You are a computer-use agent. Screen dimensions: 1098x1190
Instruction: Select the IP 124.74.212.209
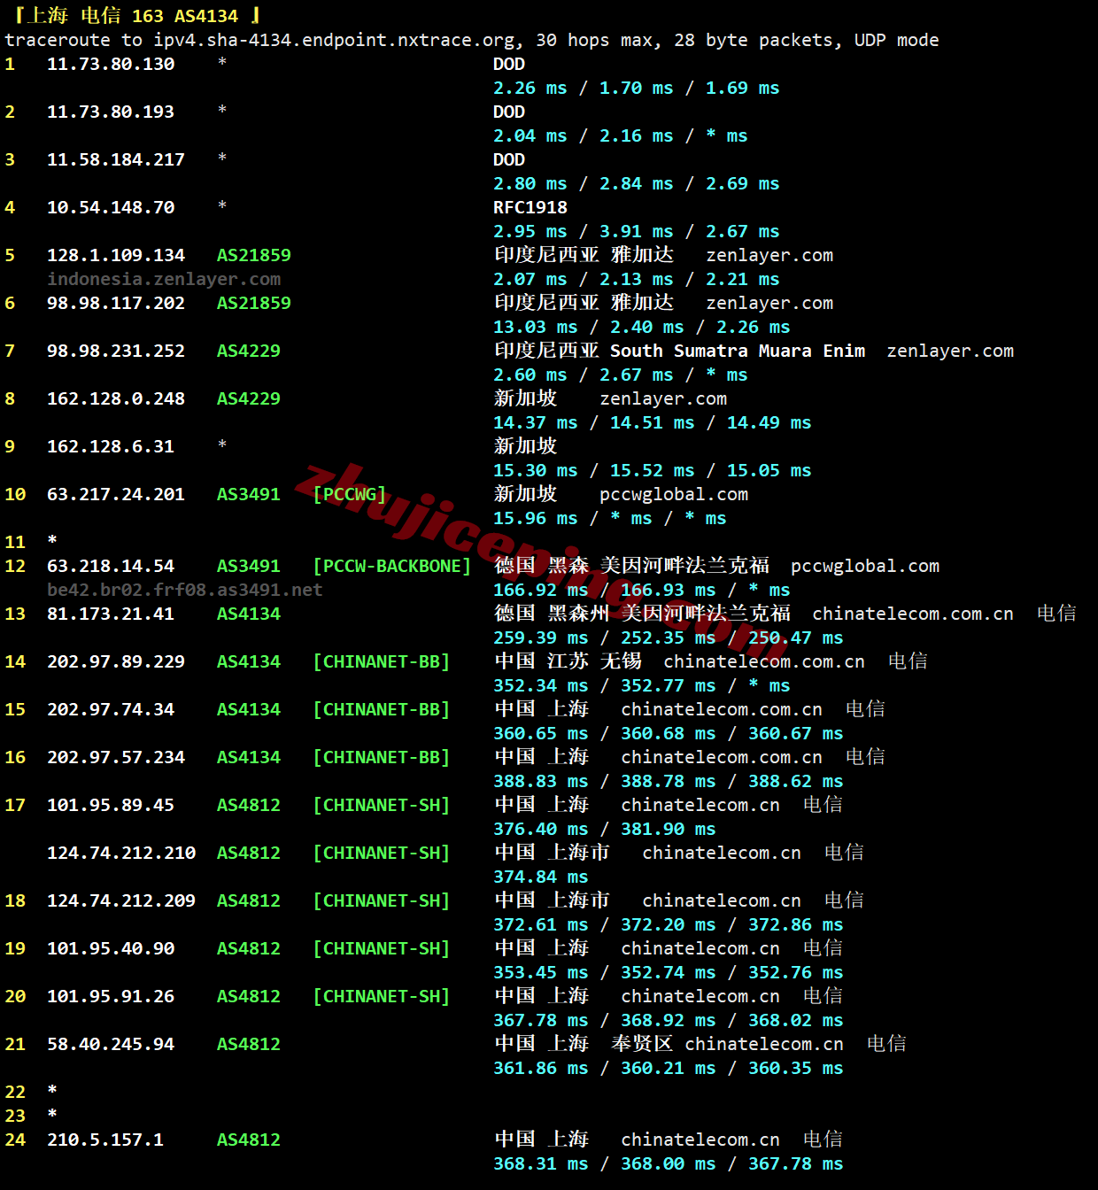(121, 900)
